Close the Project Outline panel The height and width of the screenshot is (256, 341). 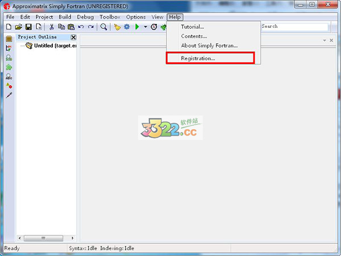pos(73,38)
